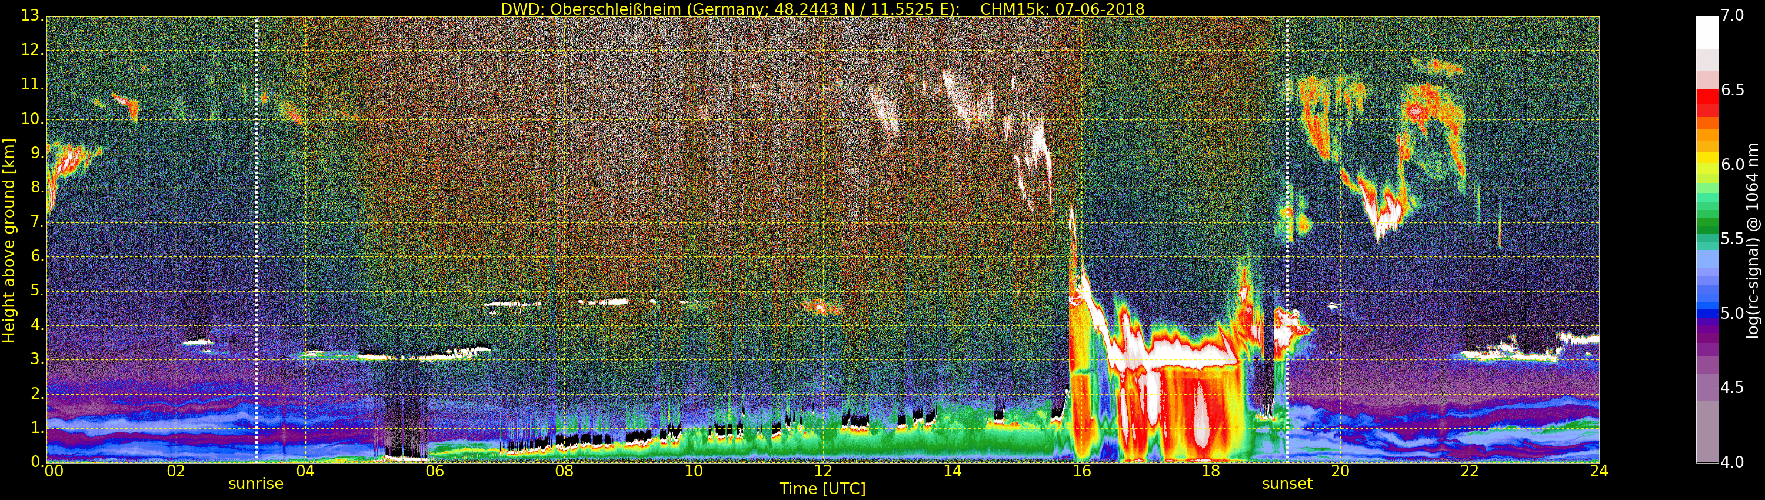Click the 16 tick label on the time axis
The height and width of the screenshot is (500, 1765).
click(1081, 471)
